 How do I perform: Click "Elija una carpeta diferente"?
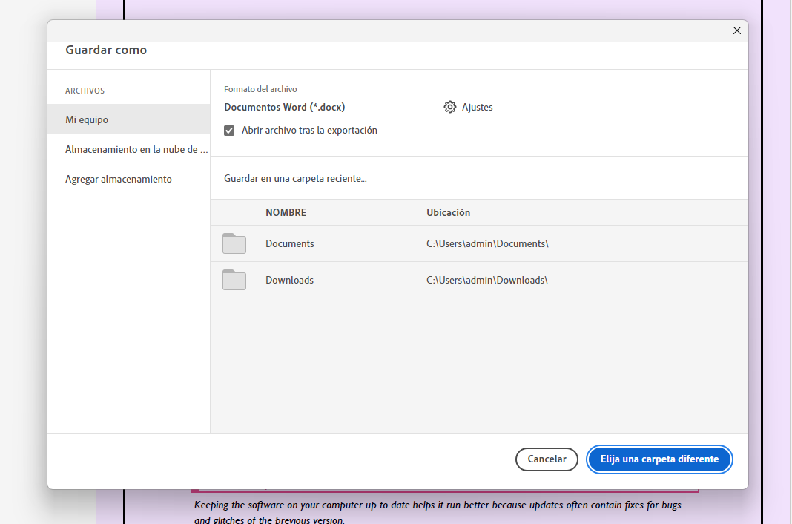(x=659, y=459)
